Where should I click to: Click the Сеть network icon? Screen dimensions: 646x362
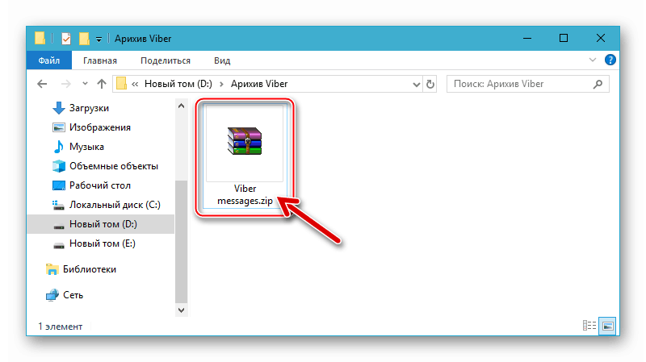click(x=52, y=295)
